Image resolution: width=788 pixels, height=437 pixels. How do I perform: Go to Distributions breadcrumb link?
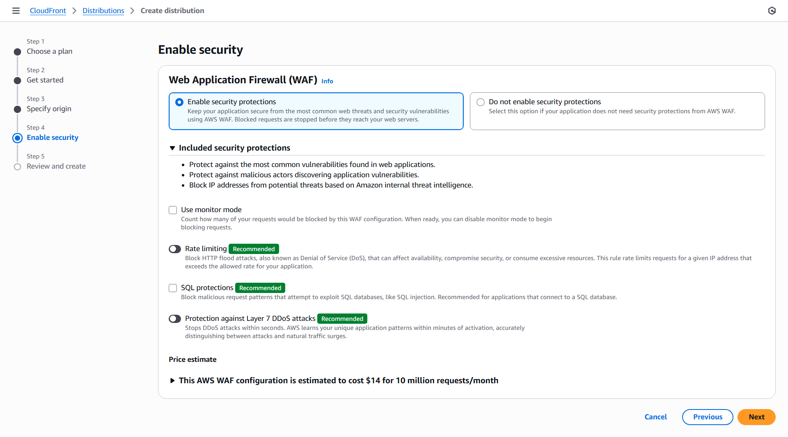click(103, 11)
